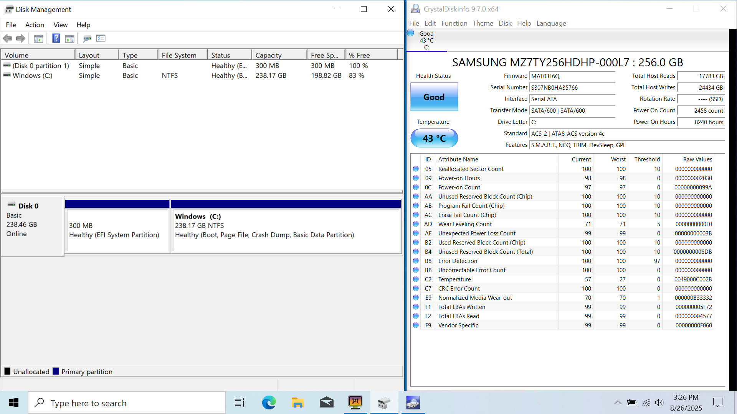Sort by the % Free column header
This screenshot has width=737, height=414.
coord(371,55)
